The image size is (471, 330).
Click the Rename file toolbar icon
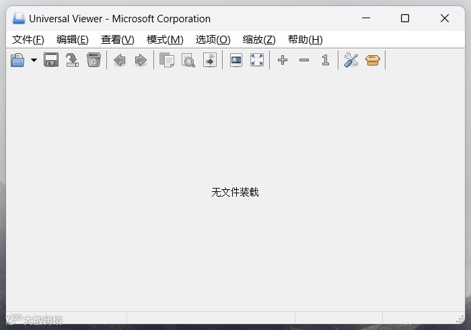72,60
